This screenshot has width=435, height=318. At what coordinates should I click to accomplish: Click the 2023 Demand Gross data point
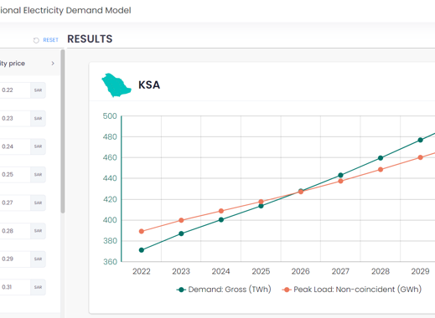coord(181,233)
